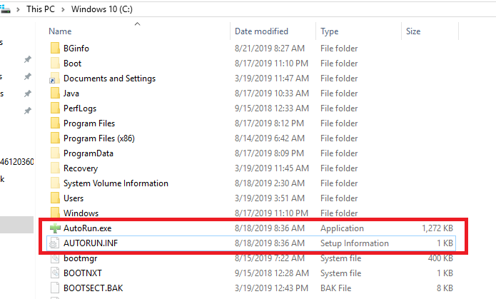Click the BOOTSECT.BAK file icon
The height and width of the screenshot is (299, 496).
pos(55,288)
